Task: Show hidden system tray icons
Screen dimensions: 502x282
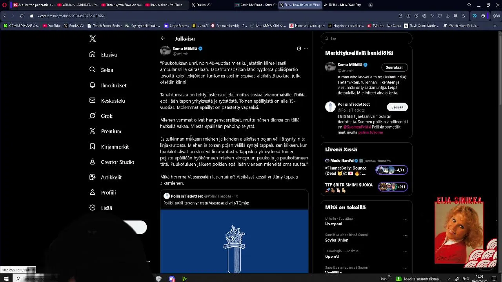Action: (x=449, y=278)
